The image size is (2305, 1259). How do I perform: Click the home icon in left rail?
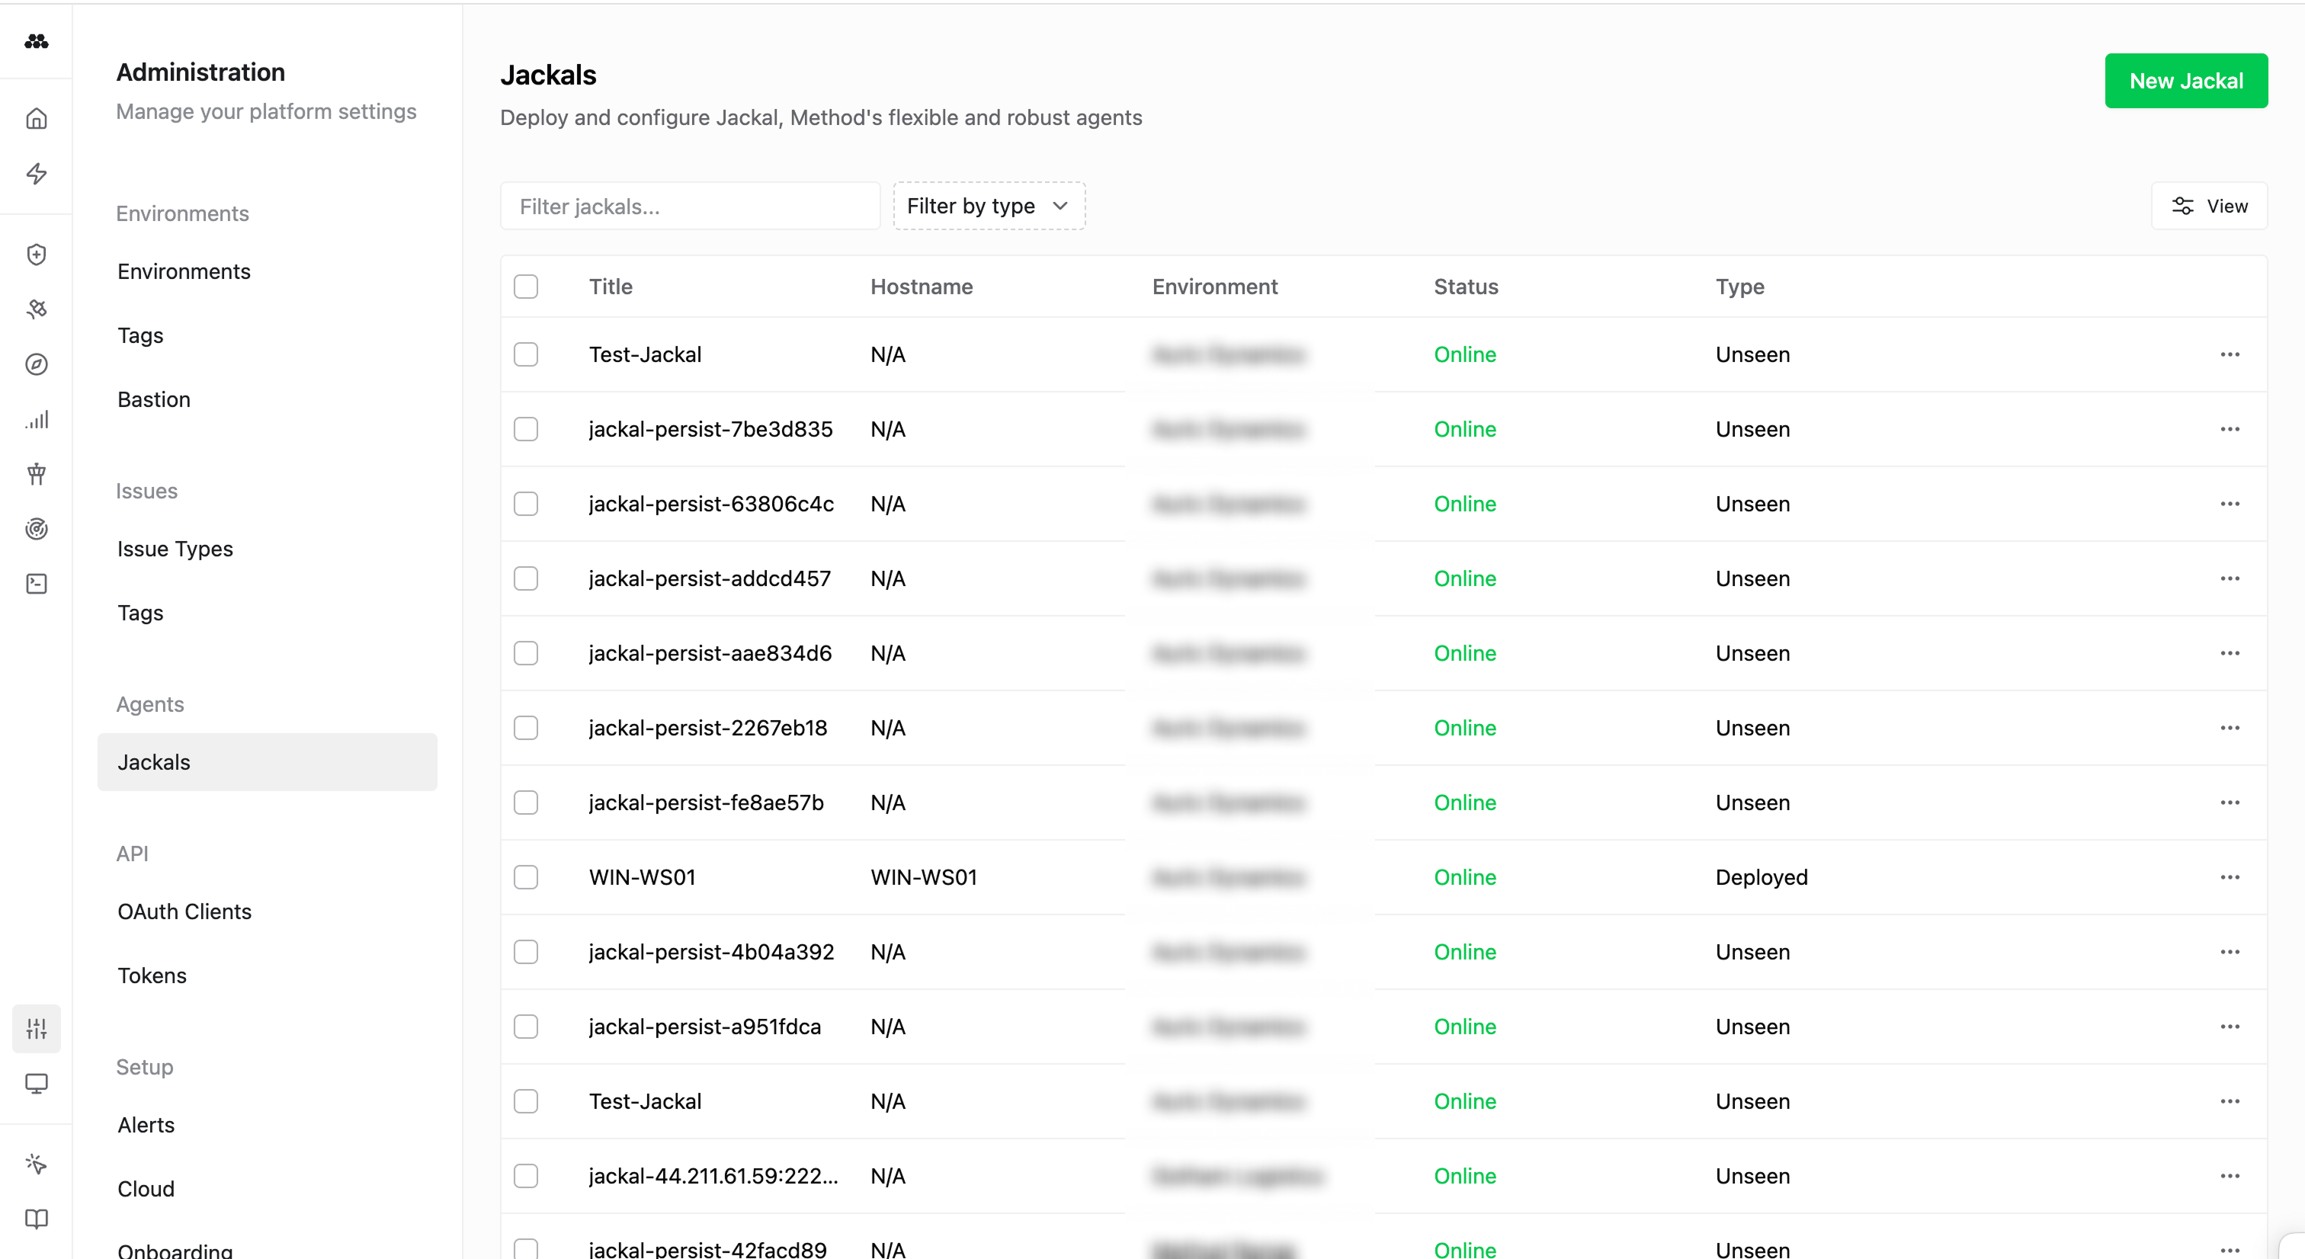(x=37, y=119)
